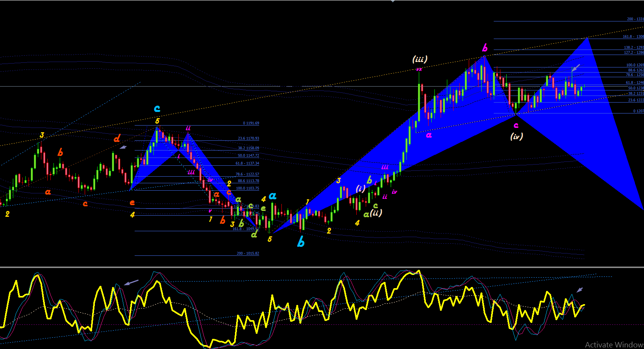Image resolution: width=644 pixels, height=349 pixels.
Task: Click the magenta "v" sub-wave label
Action: tap(210, 211)
